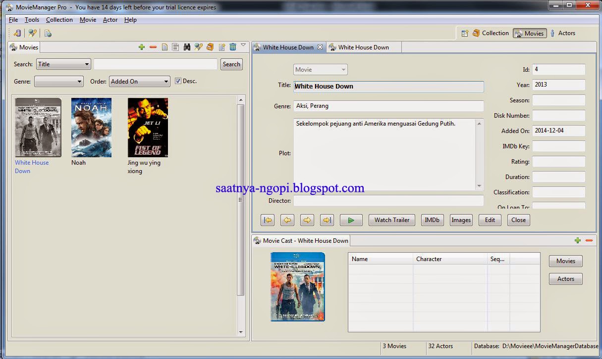This screenshot has height=359, width=602.
Task: Click the single page icon in Movies toolbar
Action: 164,47
